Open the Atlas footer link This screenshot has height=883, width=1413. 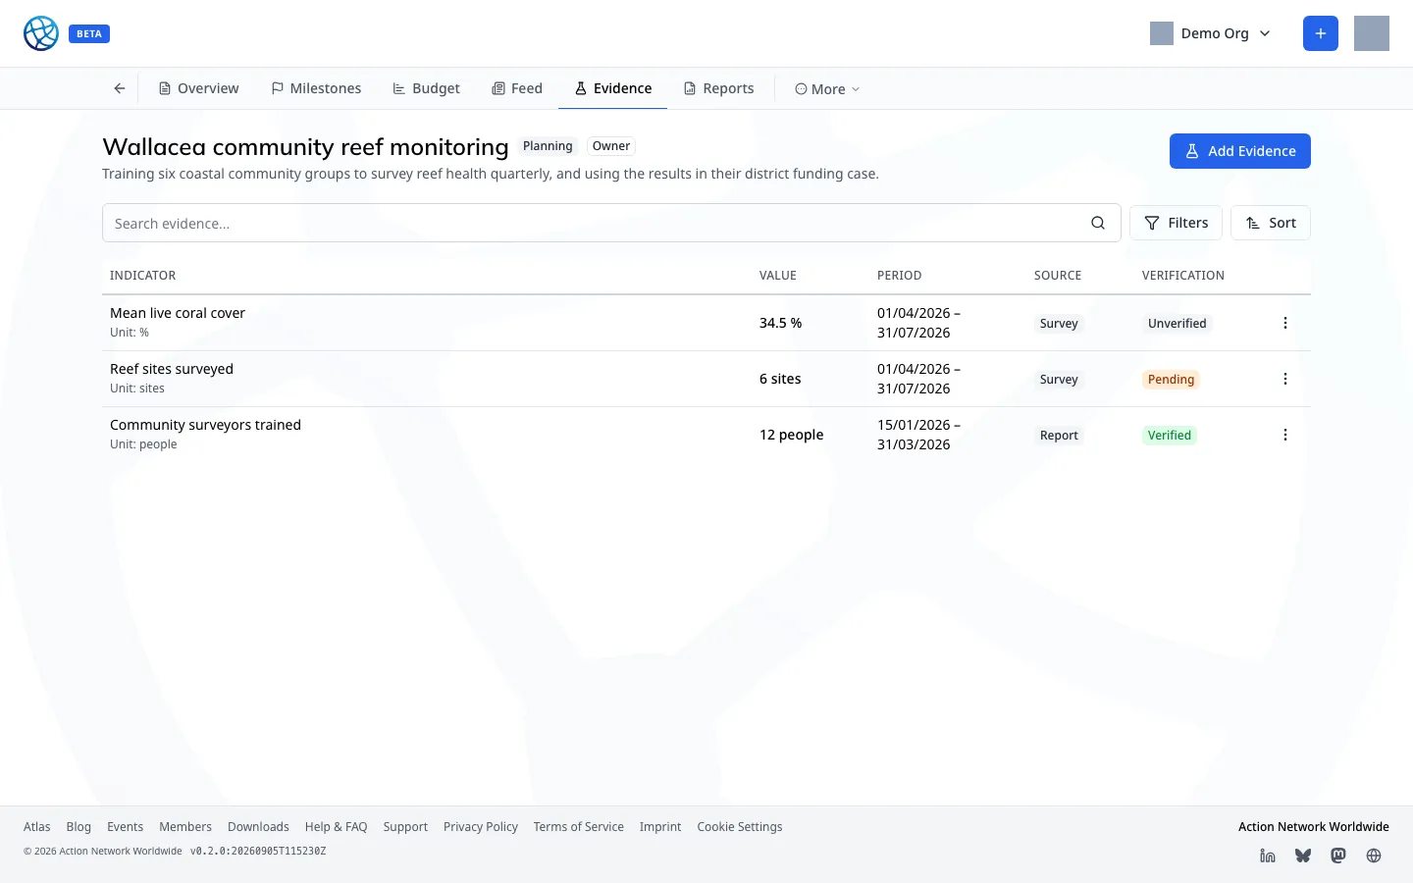pyautogui.click(x=37, y=827)
